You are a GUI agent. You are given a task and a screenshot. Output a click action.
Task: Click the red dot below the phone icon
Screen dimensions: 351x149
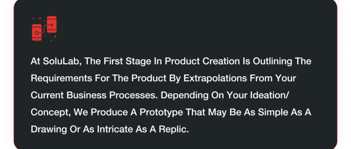coord(51,41)
